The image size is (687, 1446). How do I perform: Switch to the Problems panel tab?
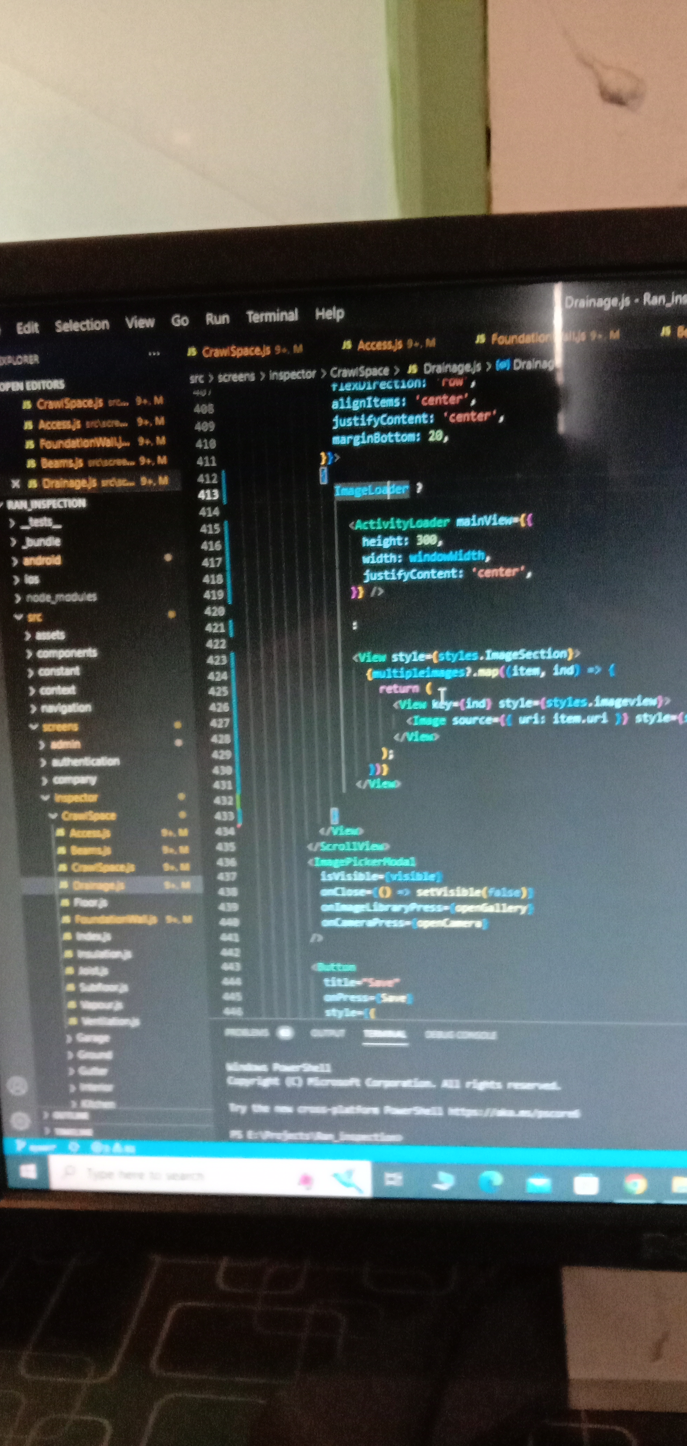[247, 1032]
